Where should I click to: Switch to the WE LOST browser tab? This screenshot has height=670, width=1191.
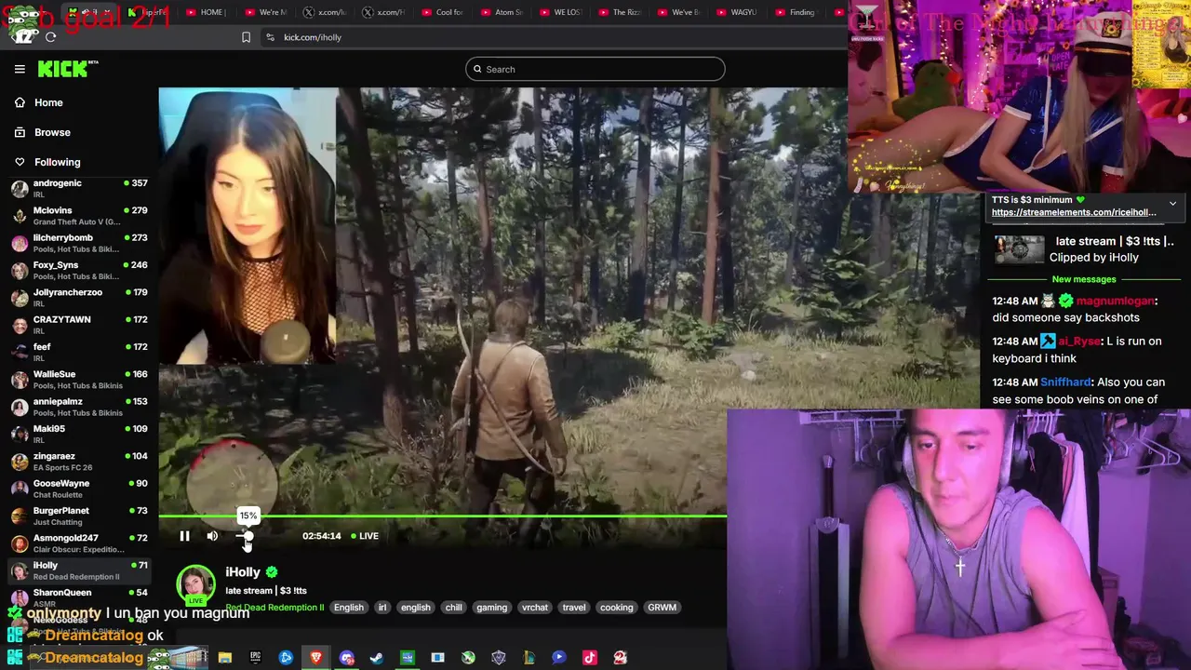560,12
